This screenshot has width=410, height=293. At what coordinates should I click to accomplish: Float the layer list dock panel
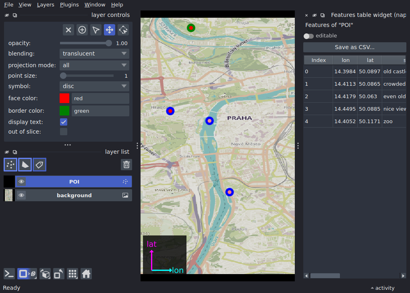(x=15, y=152)
